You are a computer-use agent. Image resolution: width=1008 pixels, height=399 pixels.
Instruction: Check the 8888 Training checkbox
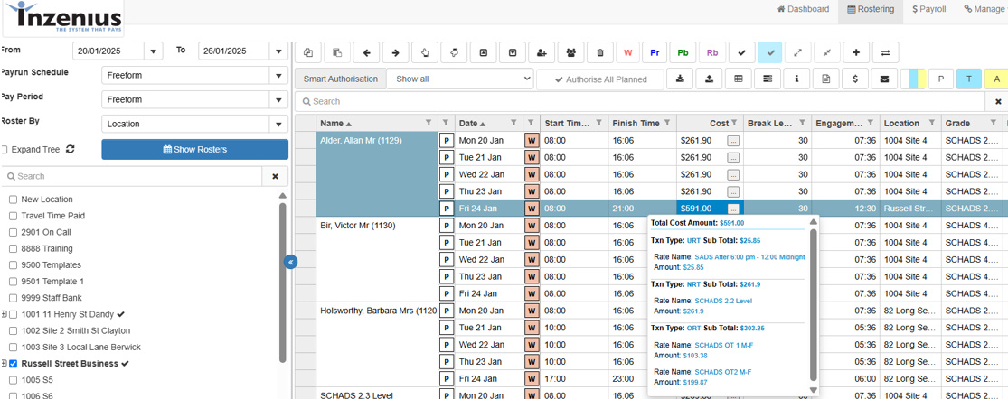pos(13,249)
